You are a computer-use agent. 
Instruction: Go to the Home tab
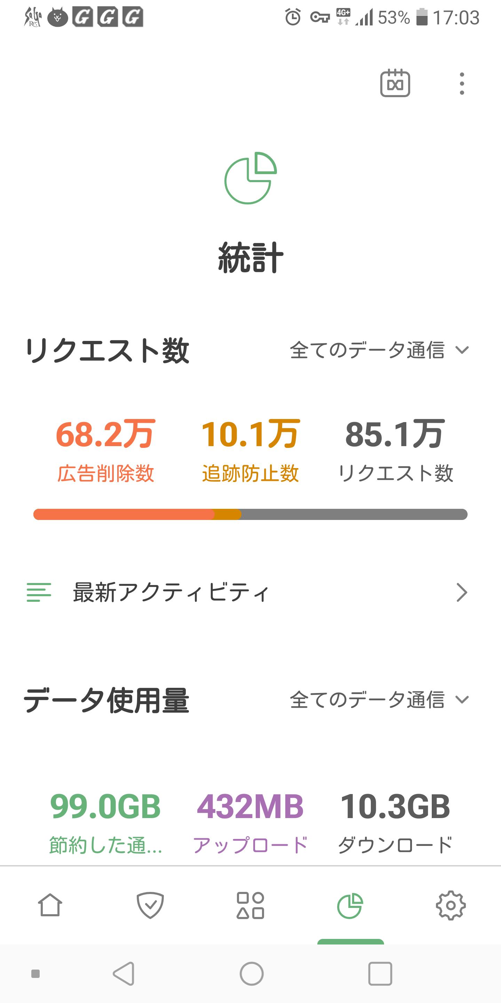(50, 905)
